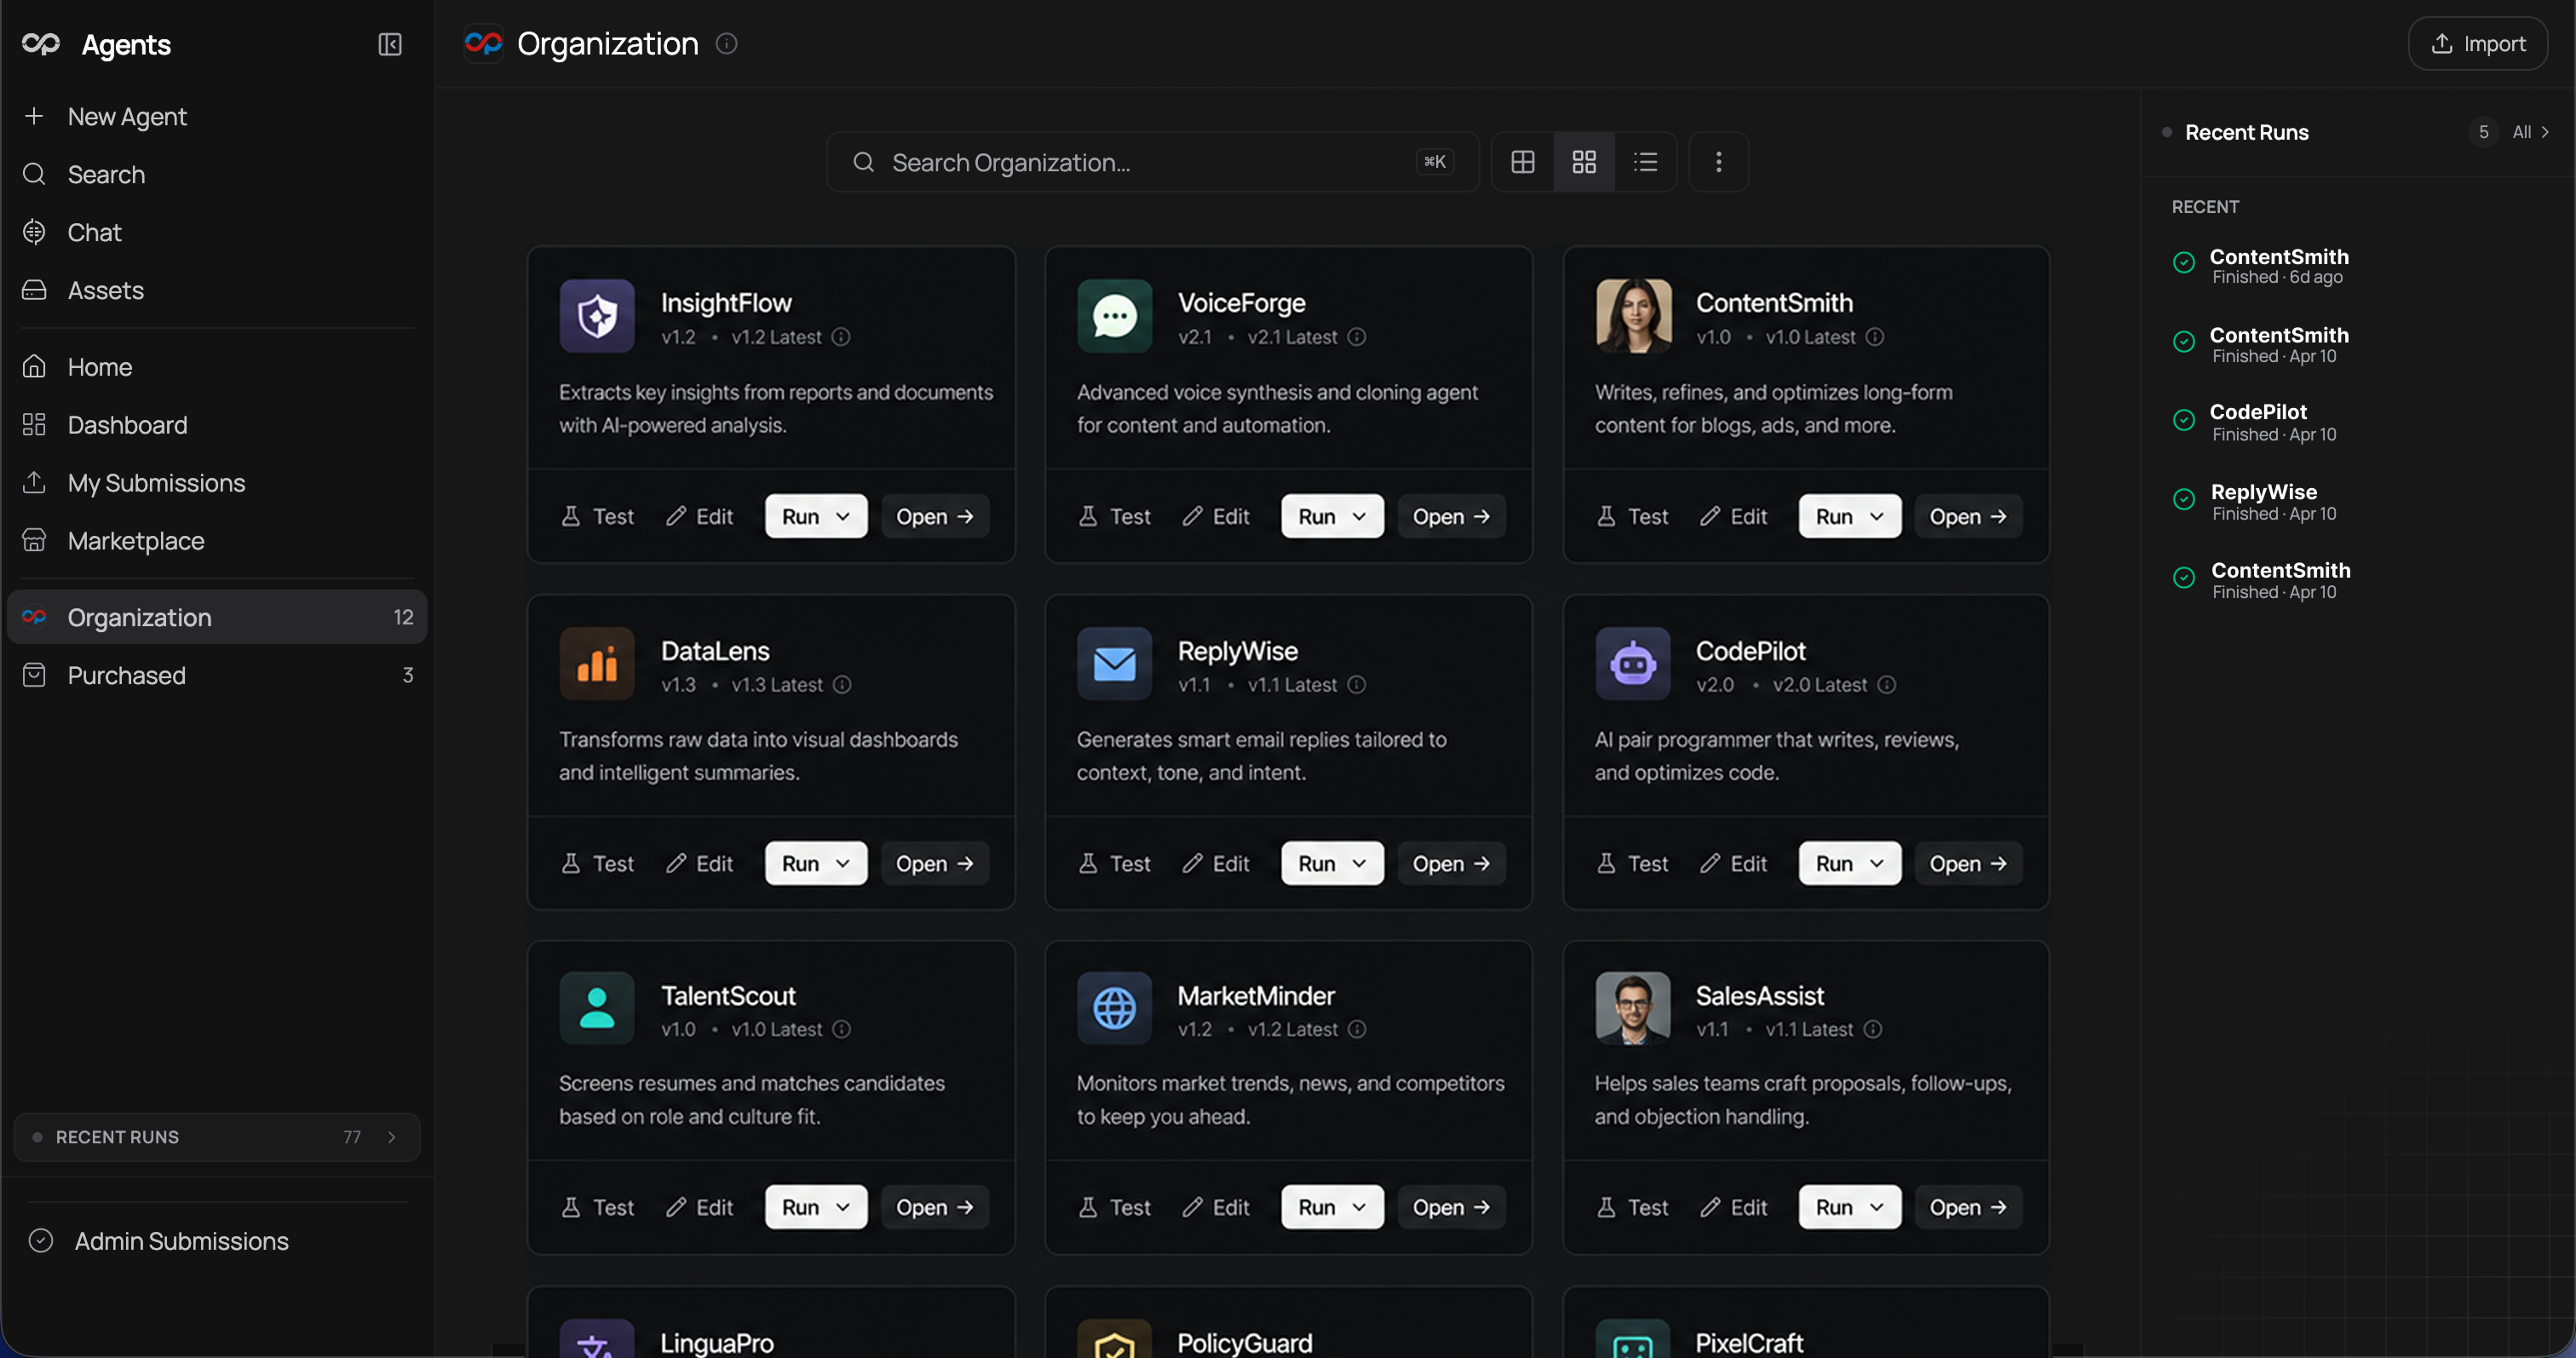Open My Submissions in sidebar
2576x1358 pixels.
point(217,483)
